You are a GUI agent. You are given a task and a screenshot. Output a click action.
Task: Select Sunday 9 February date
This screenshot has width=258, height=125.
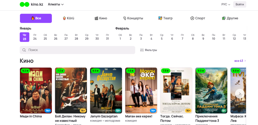coord(203,37)
